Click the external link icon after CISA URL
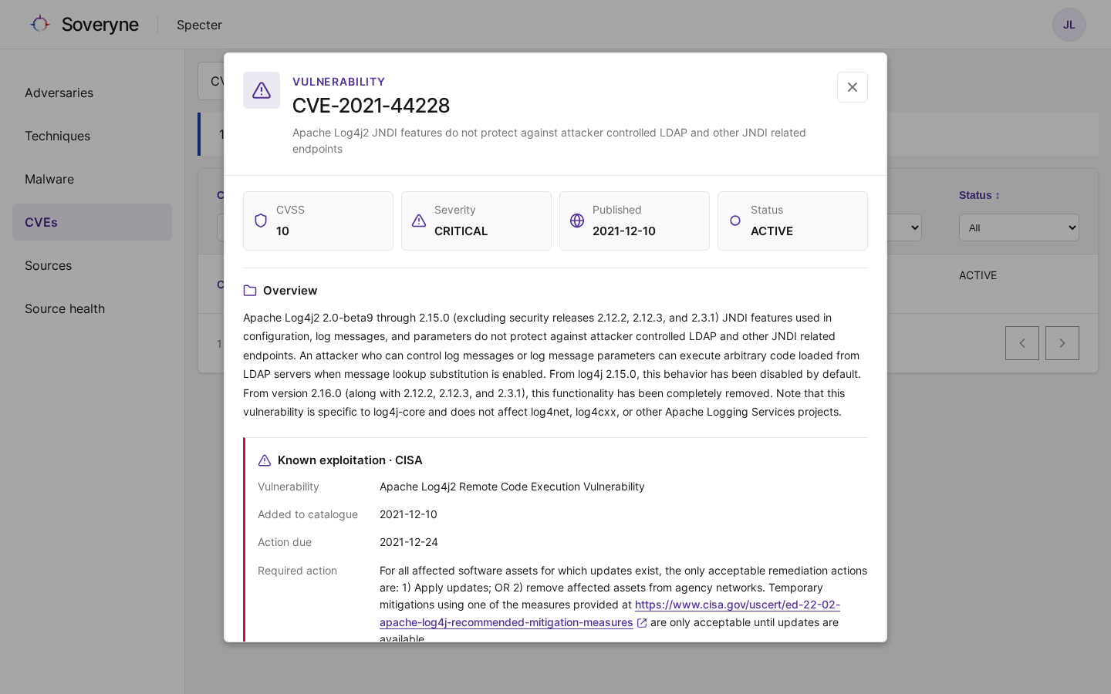Image resolution: width=1111 pixels, height=694 pixels. pyautogui.click(x=642, y=623)
